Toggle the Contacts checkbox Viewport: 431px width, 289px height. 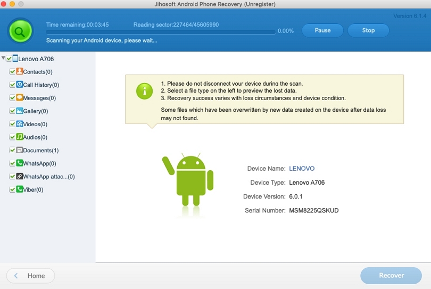(x=12, y=71)
